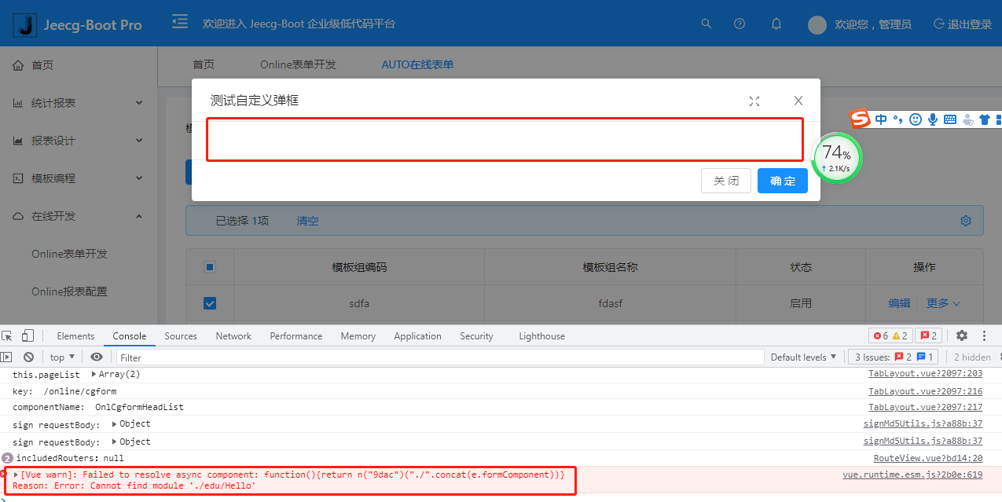Open source link vue.runtime.esm.js?2b0e:619

tap(912, 475)
